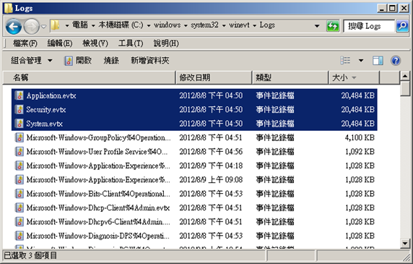
Task: Click the Bits-Client%4Operational file icon
Action: click(x=19, y=194)
